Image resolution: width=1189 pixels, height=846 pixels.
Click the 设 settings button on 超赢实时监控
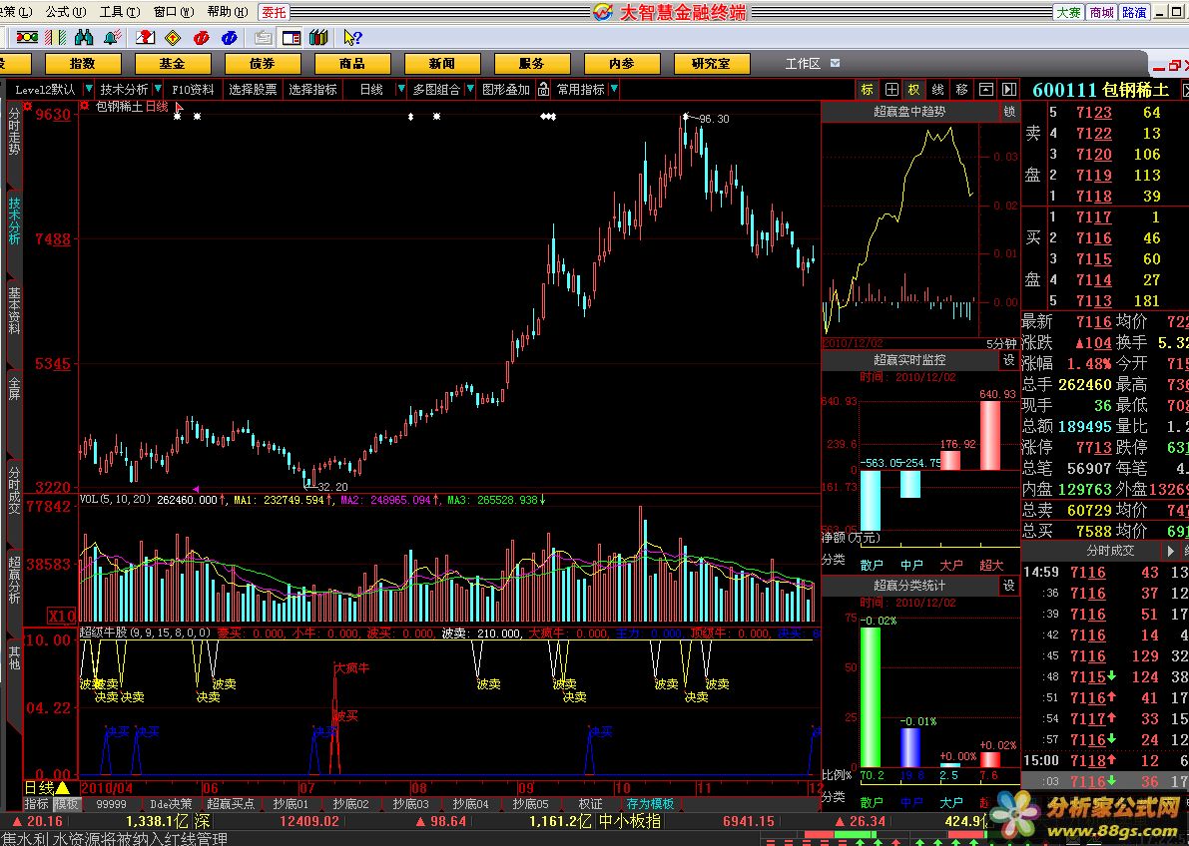click(1009, 360)
